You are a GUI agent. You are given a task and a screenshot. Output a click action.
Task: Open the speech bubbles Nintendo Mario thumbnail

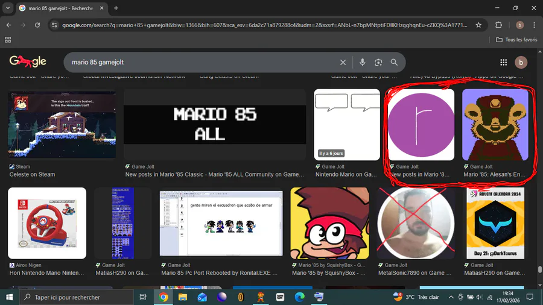pos(347,125)
